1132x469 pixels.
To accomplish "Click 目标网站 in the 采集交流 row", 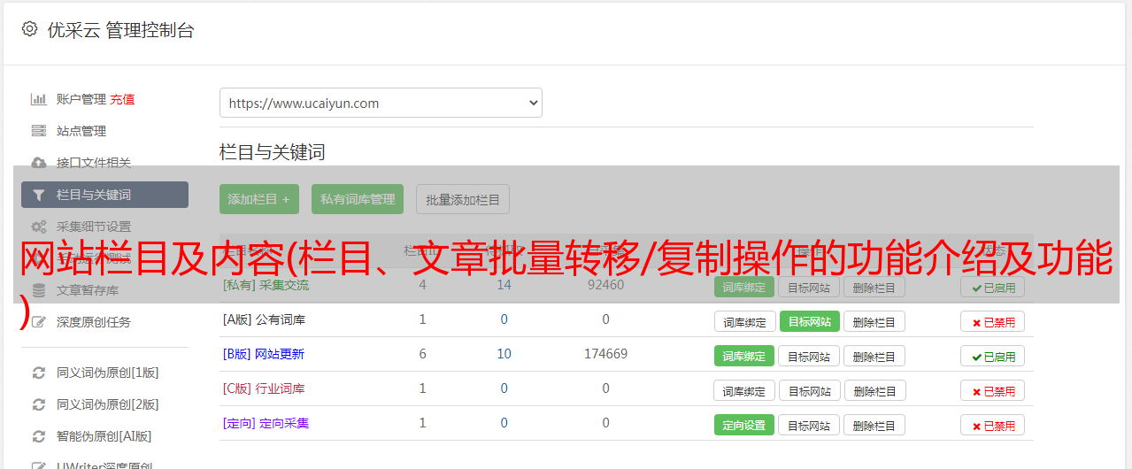I will click(809, 287).
